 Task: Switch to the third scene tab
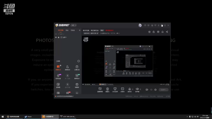pyautogui.click(x=73, y=30)
